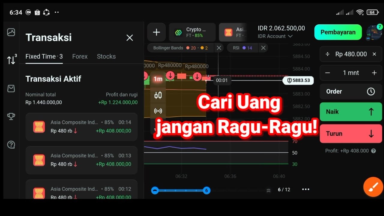
Task: Edit the 1 mnt duration value
Action: pos(351,73)
